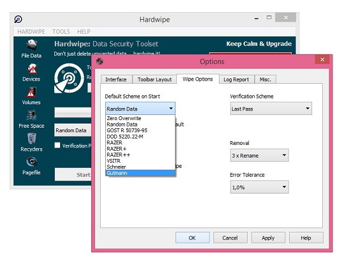Open the Recyclers bin icon
Screen dimensions: 351x265
31,139
